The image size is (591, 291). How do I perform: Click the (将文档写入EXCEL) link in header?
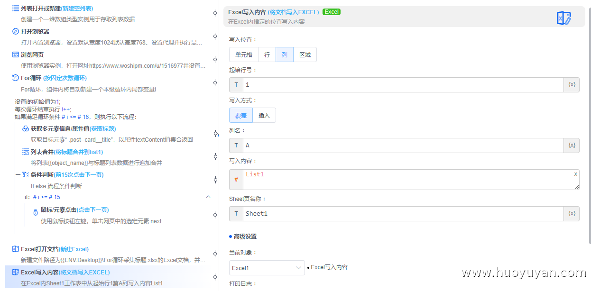click(x=293, y=12)
